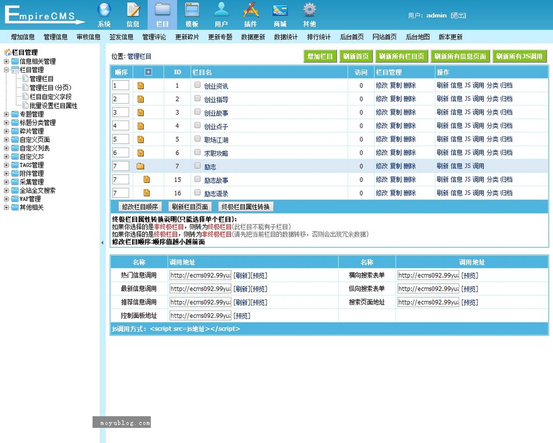Click the 终极栏目属性转换 button
The width and height of the screenshot is (553, 443).
coord(246,207)
